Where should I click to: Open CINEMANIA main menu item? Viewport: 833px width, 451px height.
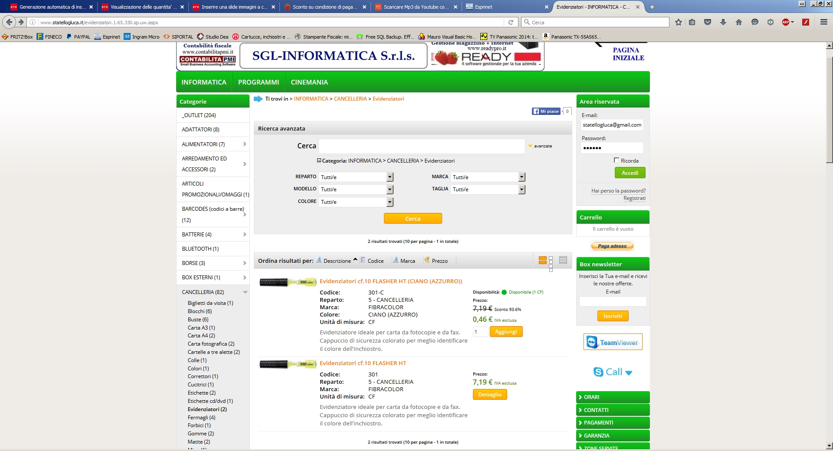tap(309, 82)
